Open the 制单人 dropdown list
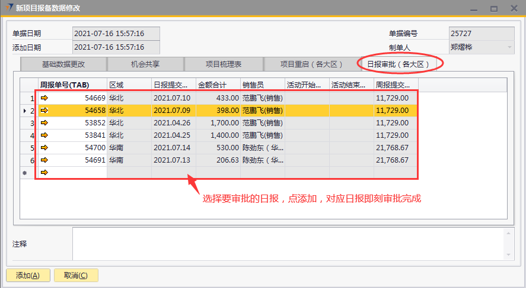Viewport: 526px width, 288px height. pos(509,47)
